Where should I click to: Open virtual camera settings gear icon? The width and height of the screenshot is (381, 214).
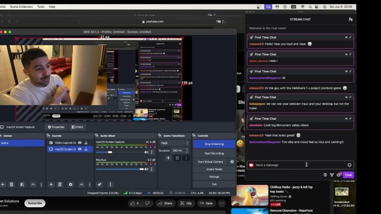pyautogui.click(x=232, y=161)
